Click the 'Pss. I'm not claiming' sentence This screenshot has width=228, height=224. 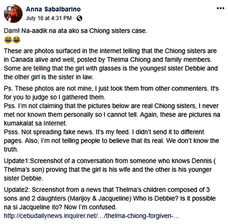112,115
